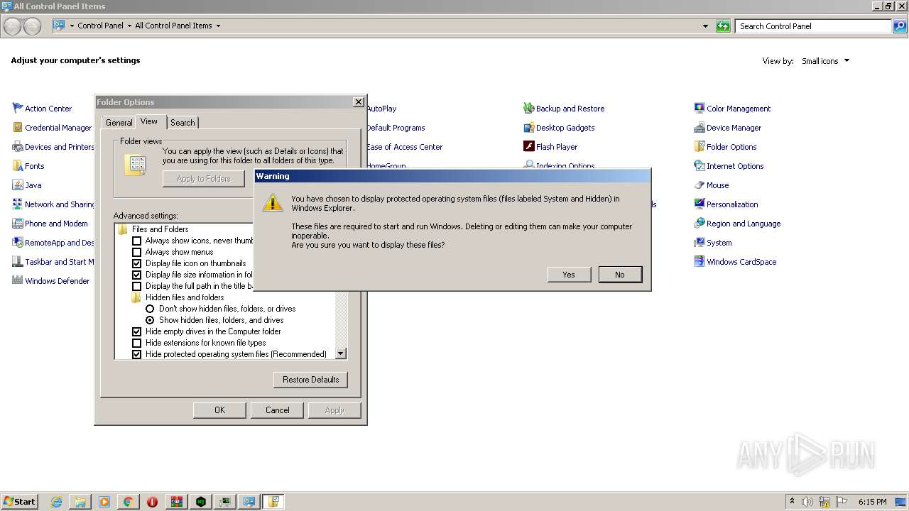Open the Network and Sharing icon
Viewport: 909px width, 511px height.
(18, 204)
